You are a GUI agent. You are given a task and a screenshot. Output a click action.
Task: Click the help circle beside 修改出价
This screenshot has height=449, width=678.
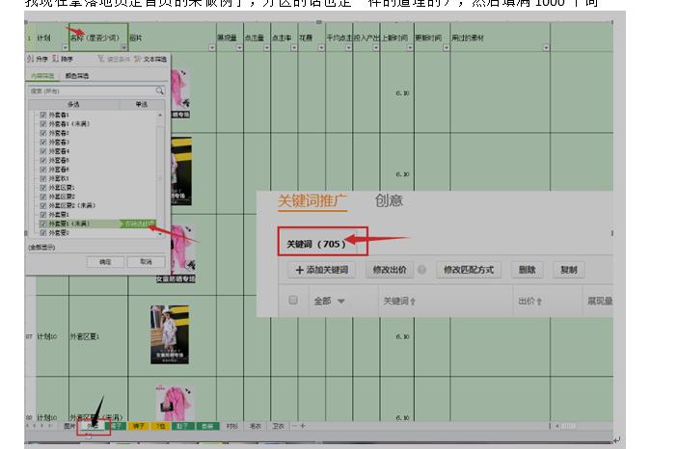click(x=421, y=270)
